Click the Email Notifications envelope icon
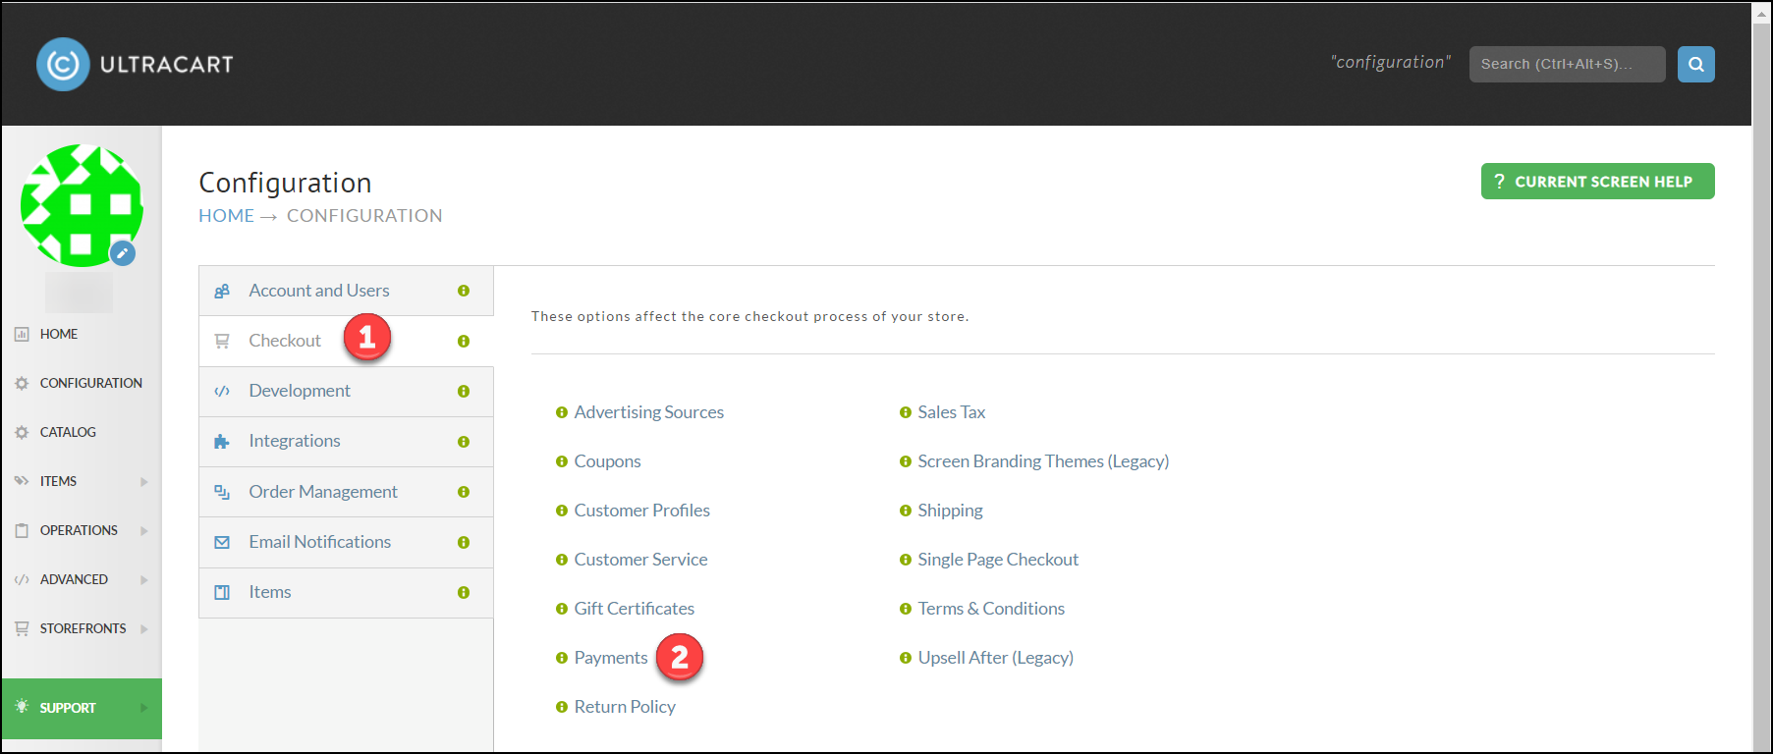Image resolution: width=1773 pixels, height=754 pixels. (222, 542)
